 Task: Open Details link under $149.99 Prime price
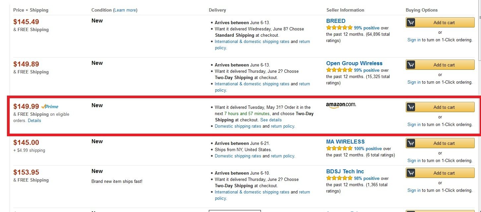coord(34,121)
